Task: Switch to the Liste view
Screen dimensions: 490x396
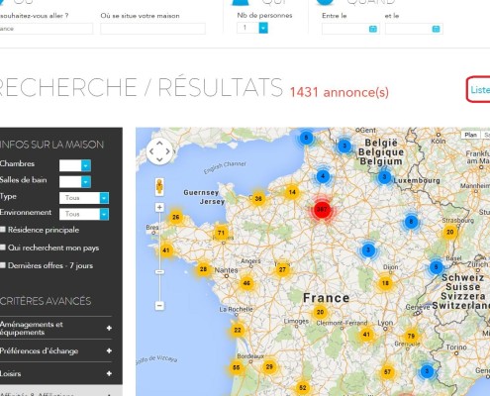Action: click(x=479, y=90)
